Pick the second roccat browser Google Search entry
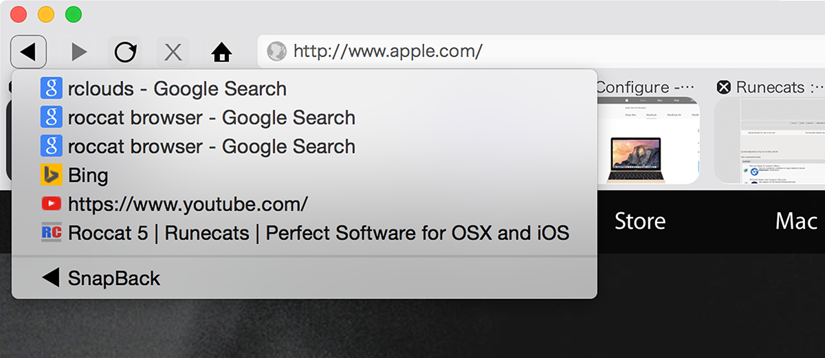825x358 pixels. (304, 146)
